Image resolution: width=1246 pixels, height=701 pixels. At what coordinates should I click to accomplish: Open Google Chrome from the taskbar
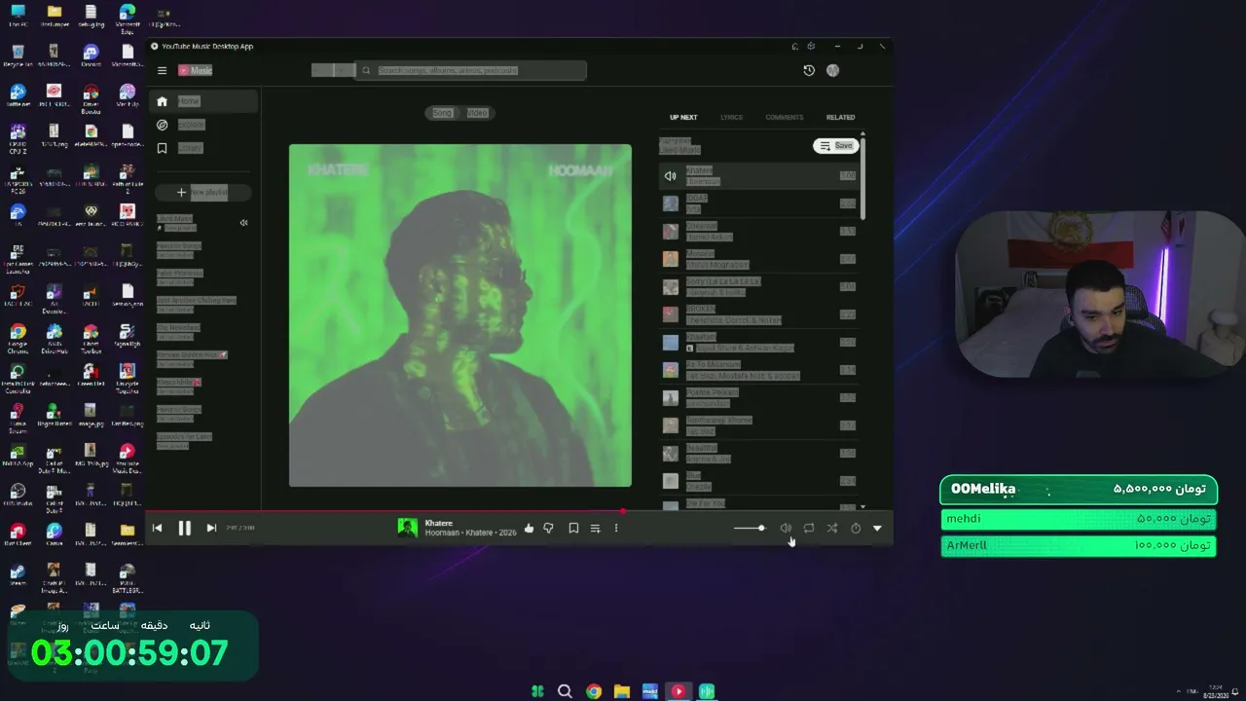point(594,691)
